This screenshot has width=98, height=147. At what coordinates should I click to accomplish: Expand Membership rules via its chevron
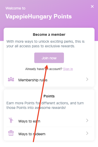(x=87, y=79)
